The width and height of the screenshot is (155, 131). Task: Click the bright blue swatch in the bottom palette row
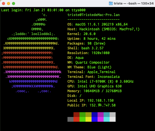(95, 119)
